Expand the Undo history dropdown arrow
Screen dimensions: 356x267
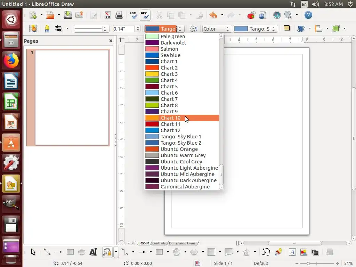(222, 15)
